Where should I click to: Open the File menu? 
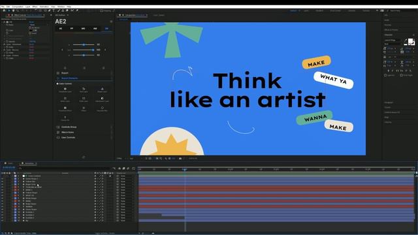(x=3, y=7)
